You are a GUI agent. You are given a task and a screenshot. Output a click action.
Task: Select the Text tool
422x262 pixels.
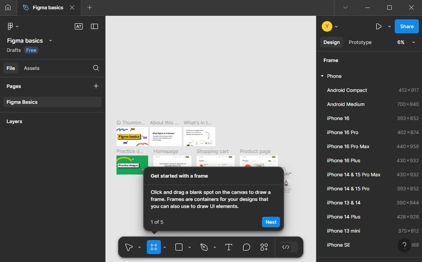click(228, 247)
